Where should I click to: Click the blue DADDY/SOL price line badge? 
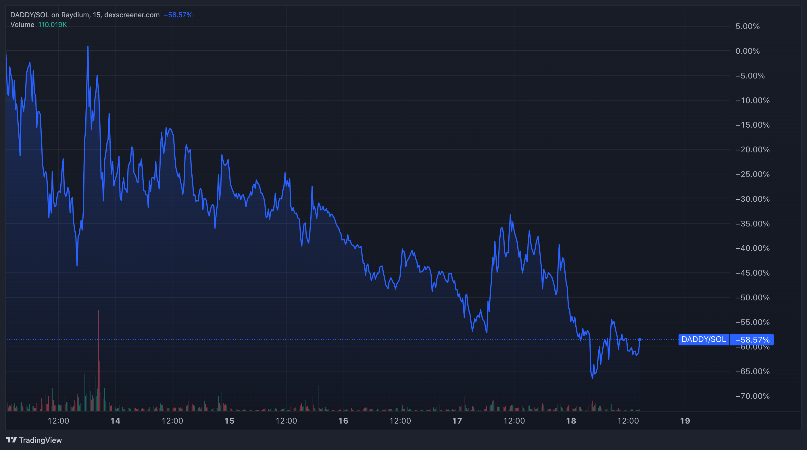pyautogui.click(x=703, y=339)
